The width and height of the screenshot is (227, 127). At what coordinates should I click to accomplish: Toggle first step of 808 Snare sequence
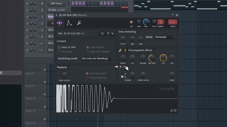[73, 4]
